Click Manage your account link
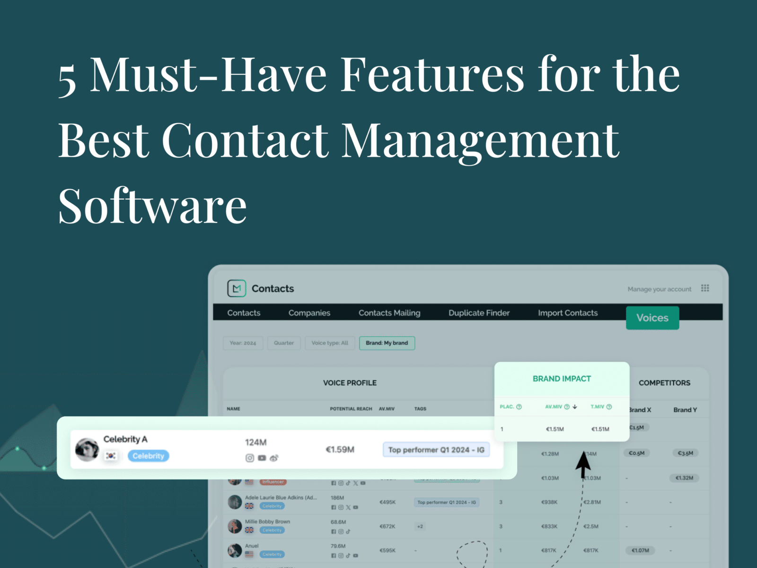 [660, 289]
